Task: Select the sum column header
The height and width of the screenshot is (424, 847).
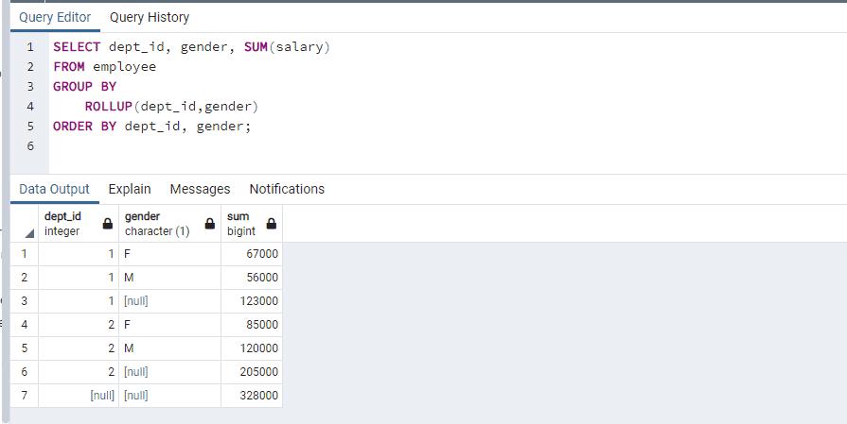Action: point(242,224)
